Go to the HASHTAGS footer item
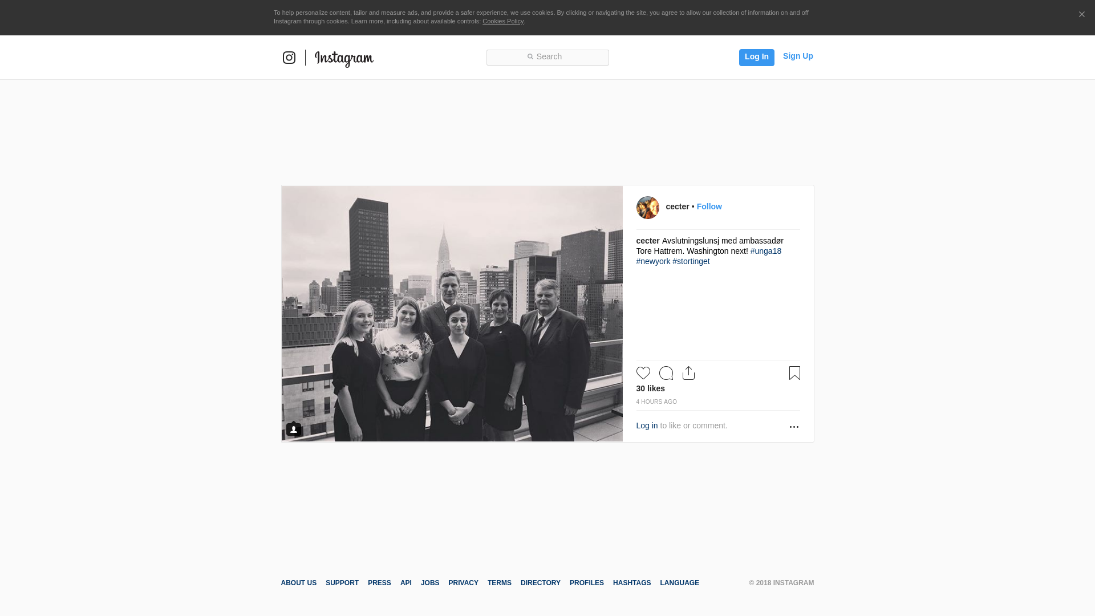This screenshot has width=1095, height=616. pos(631,583)
